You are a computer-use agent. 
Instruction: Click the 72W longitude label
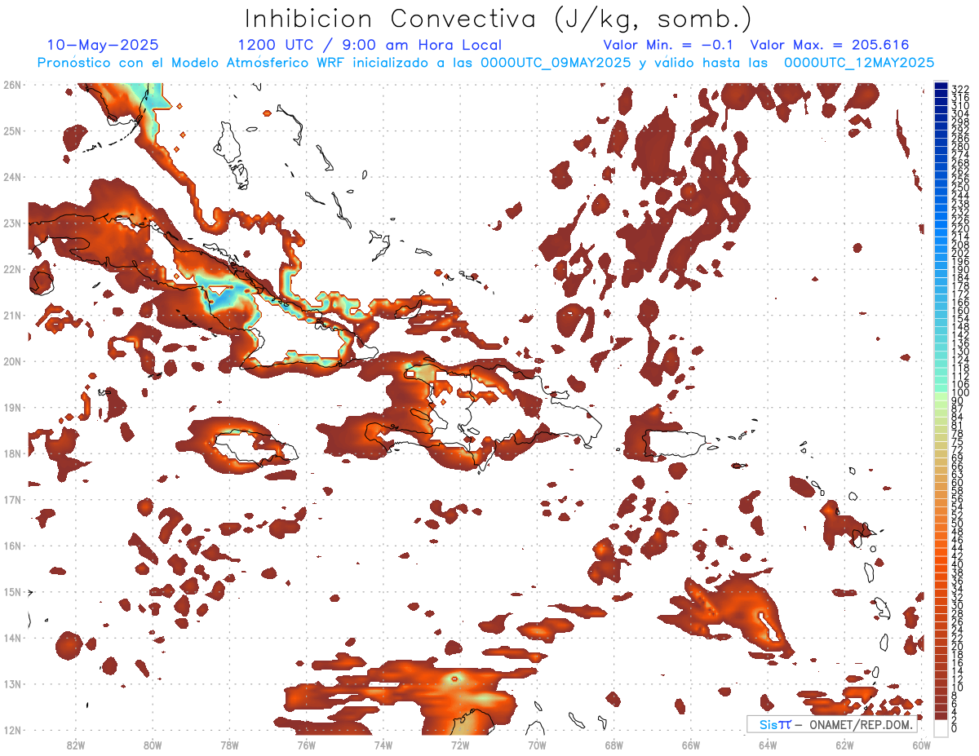[460, 745]
